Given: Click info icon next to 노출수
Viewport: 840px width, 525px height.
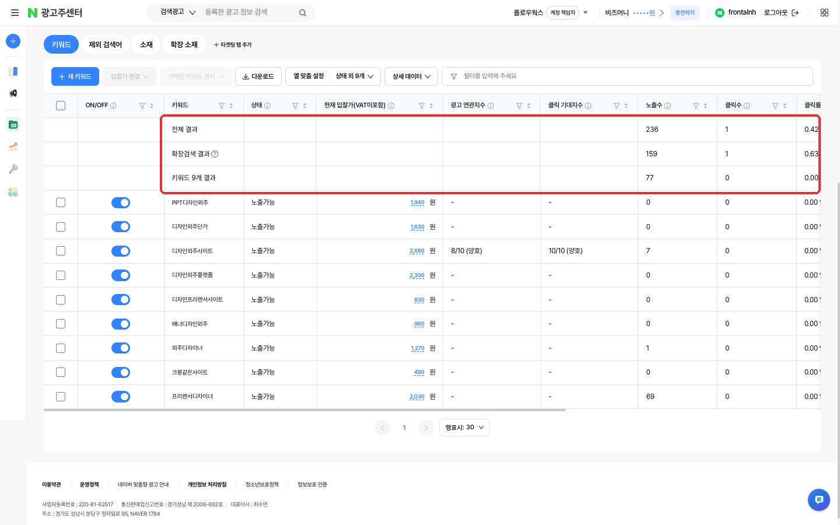Looking at the screenshot, I should [x=667, y=106].
